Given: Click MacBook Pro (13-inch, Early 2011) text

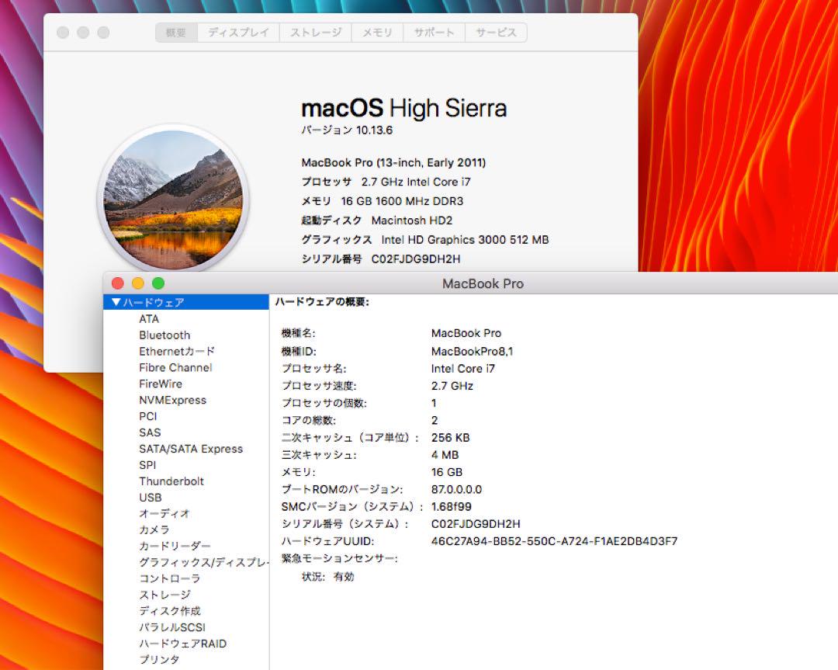Looking at the screenshot, I should click(394, 162).
